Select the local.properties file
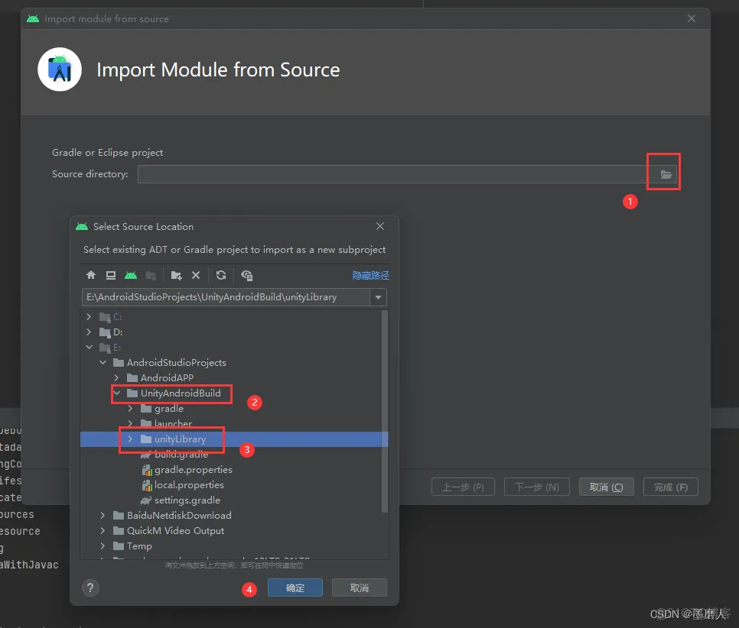Viewport: 739px width, 628px height. coord(189,485)
